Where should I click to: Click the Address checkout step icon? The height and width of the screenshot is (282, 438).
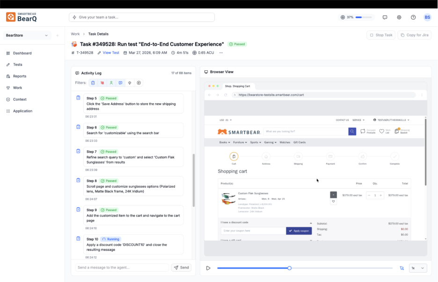266,156
